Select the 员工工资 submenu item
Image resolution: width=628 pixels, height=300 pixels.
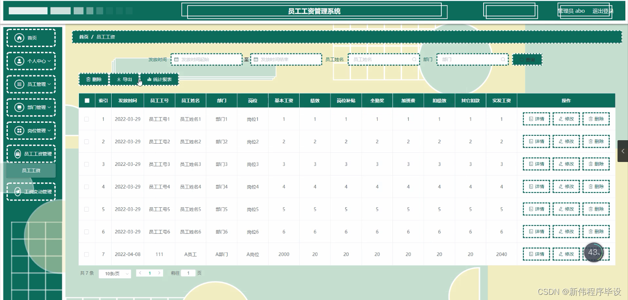tap(31, 170)
